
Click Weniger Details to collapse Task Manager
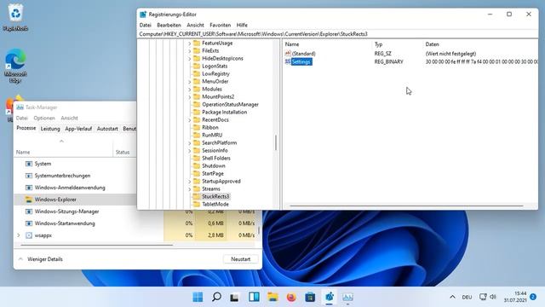(x=41, y=259)
